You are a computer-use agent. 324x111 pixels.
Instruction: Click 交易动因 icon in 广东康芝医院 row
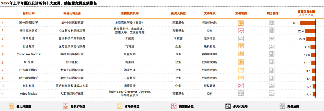(x=241, y=70)
